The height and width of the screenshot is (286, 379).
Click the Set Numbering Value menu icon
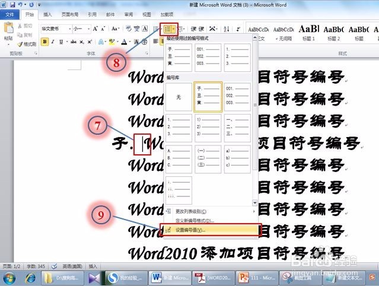click(x=168, y=230)
